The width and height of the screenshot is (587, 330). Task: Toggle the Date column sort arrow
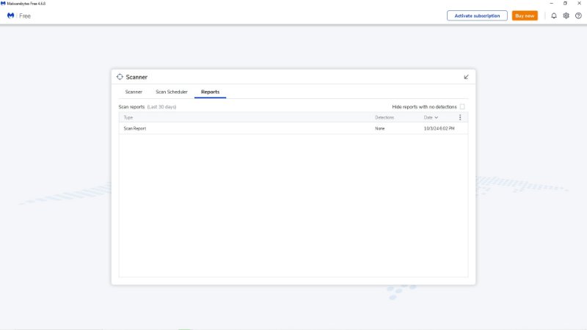point(437,117)
